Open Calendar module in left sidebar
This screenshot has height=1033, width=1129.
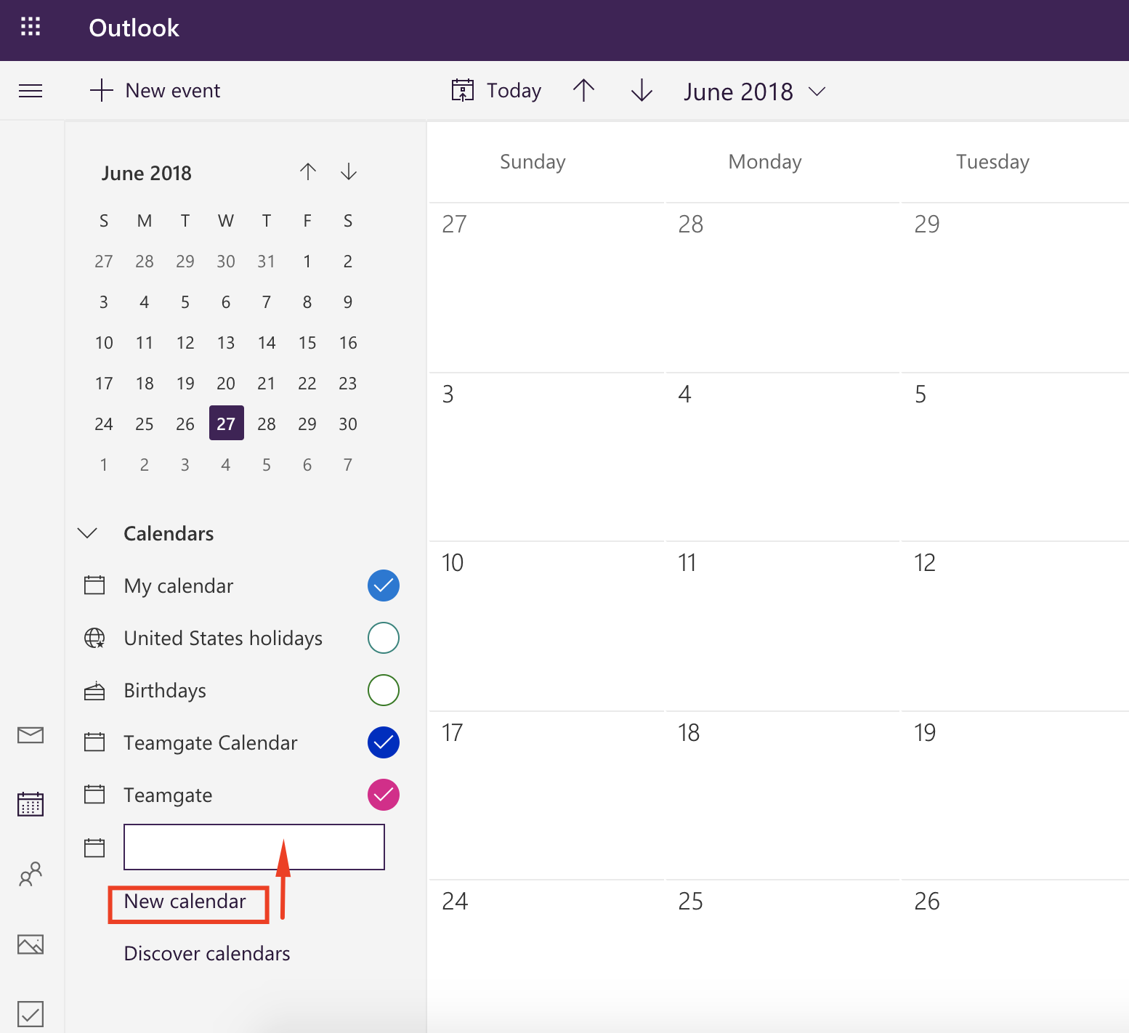31,803
